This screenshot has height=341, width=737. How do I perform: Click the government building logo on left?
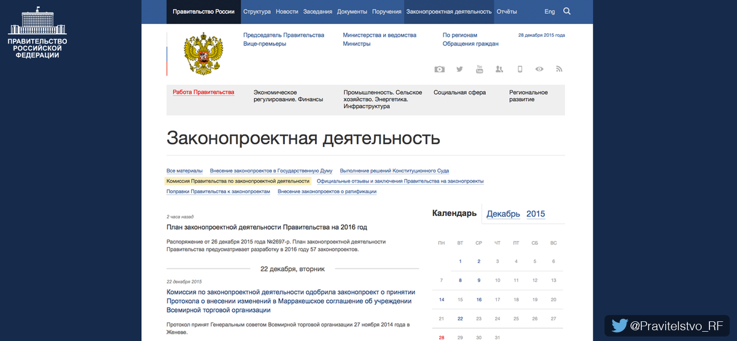tap(37, 33)
